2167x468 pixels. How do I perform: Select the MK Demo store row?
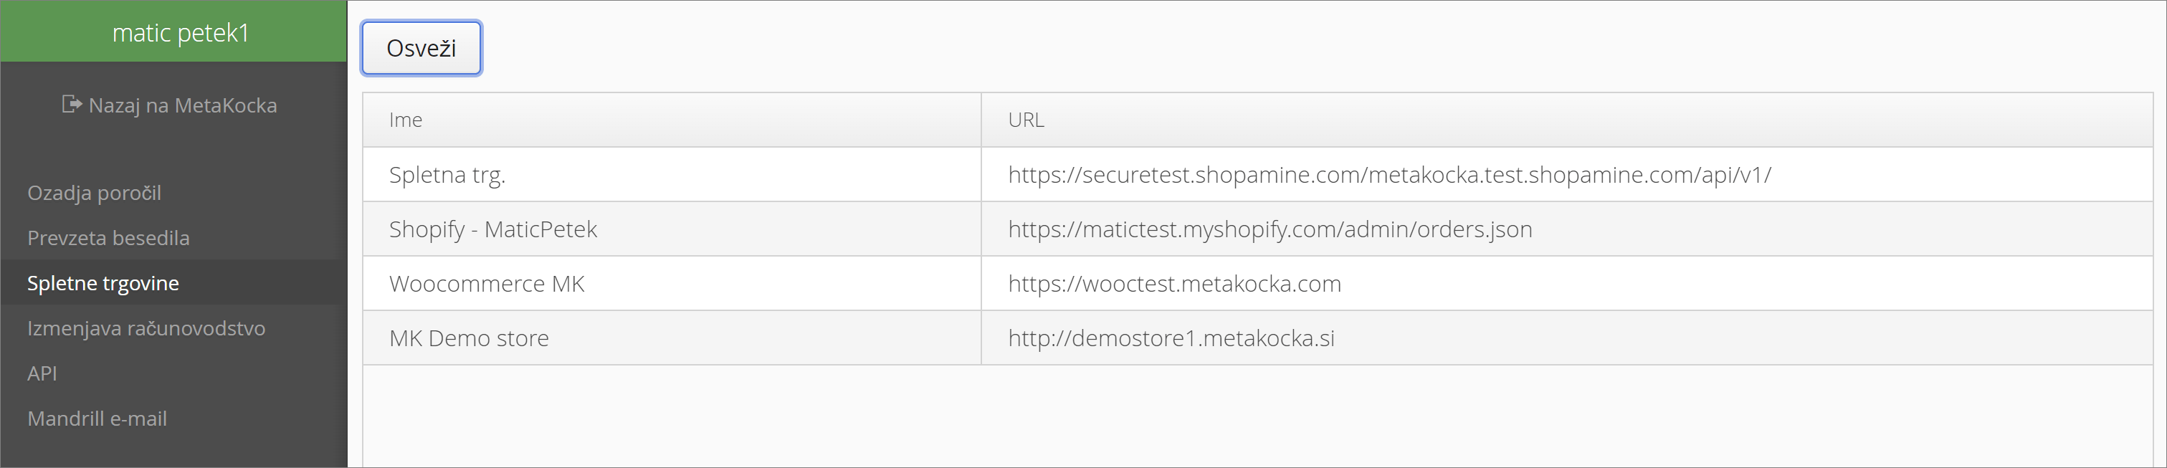1257,338
